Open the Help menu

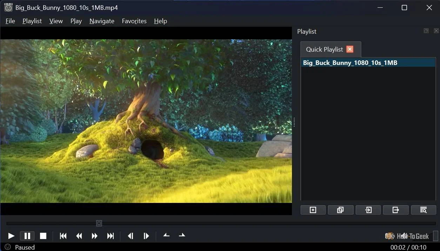click(160, 21)
